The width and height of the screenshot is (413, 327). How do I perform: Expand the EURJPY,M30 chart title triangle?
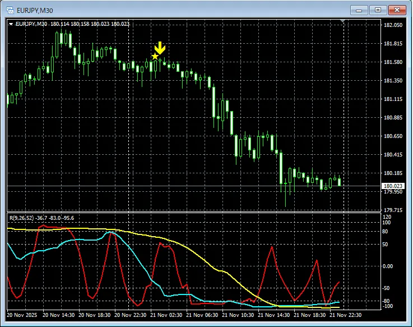pyautogui.click(x=11, y=24)
